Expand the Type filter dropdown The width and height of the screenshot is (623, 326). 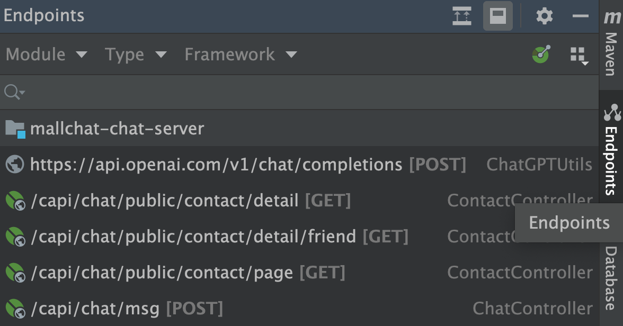[136, 55]
